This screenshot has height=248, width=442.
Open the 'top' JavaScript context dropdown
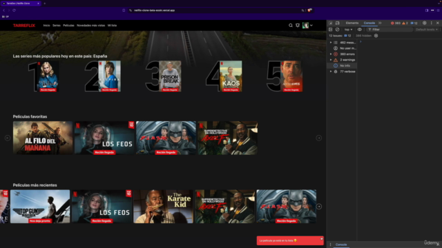coord(348,30)
